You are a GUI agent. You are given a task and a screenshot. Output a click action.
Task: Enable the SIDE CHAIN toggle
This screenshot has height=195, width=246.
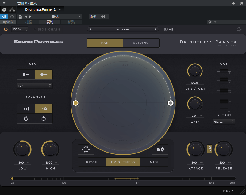tap(47, 29)
